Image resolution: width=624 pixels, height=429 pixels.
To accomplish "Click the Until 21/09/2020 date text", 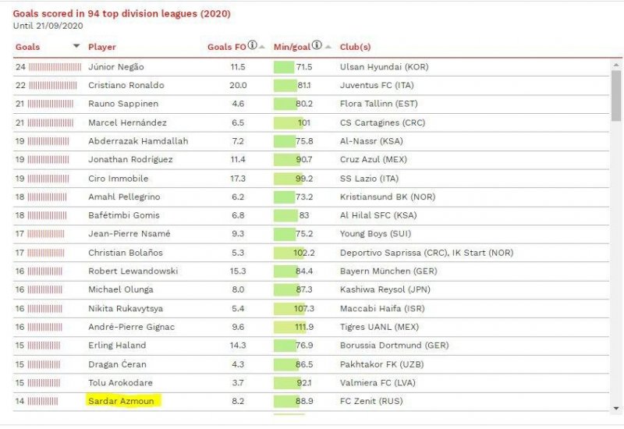I will click(x=48, y=26).
